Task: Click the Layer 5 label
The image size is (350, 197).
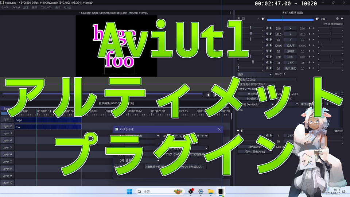Action: tap(7, 147)
